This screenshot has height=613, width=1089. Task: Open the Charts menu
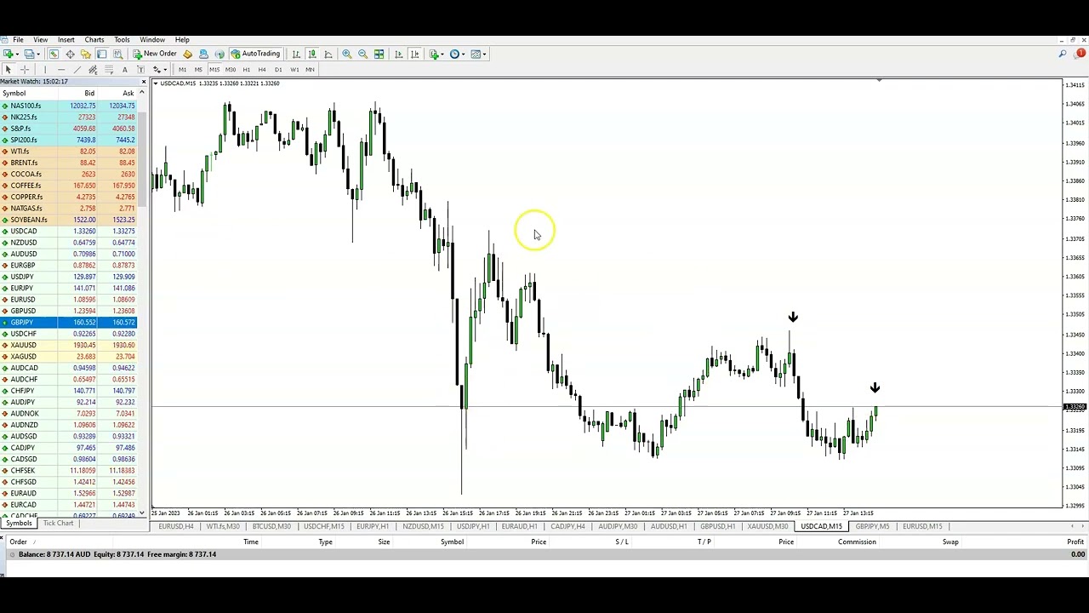click(94, 40)
